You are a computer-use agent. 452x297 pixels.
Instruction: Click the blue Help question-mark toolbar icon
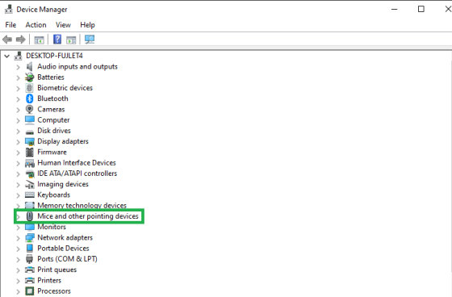pos(57,40)
